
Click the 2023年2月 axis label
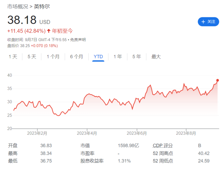pos(37,133)
